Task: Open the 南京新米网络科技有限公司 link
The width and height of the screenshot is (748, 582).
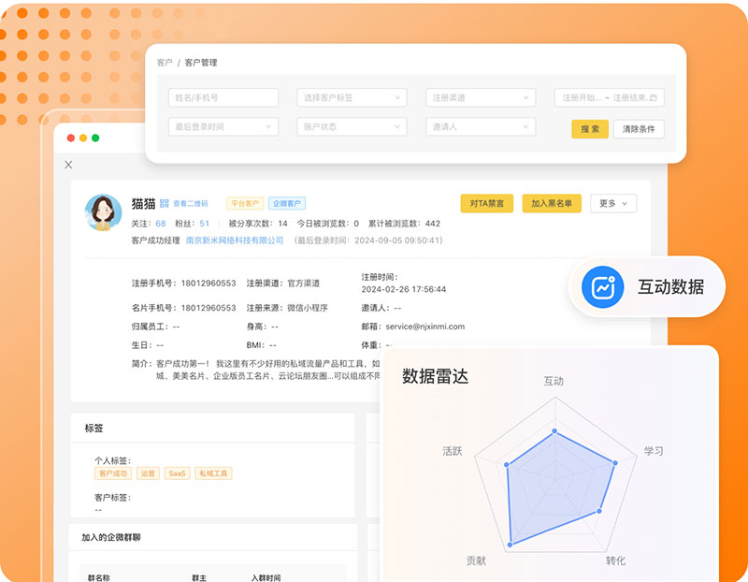Action: tap(234, 240)
